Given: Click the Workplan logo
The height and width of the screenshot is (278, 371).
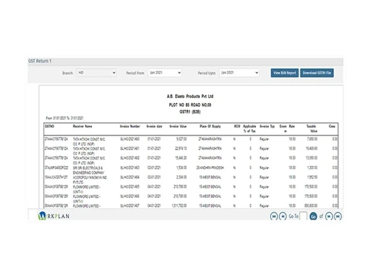Looking at the screenshot, I should pos(53,216).
